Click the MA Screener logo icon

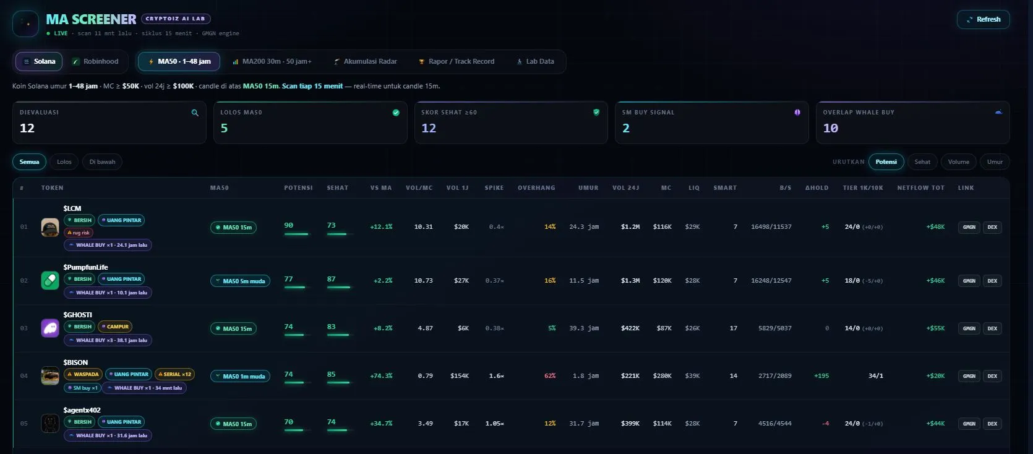coord(25,24)
